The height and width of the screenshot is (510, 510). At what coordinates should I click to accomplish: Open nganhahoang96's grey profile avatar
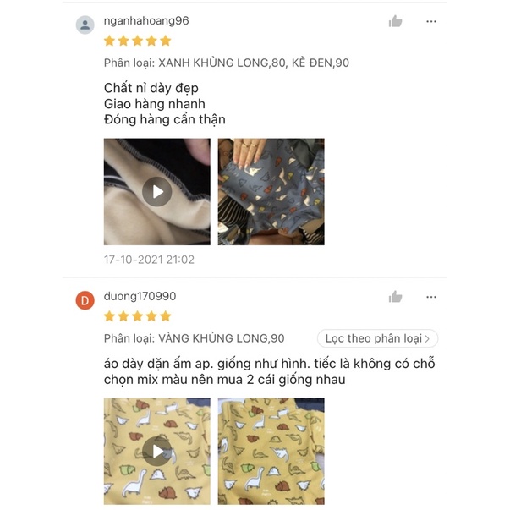85,25
